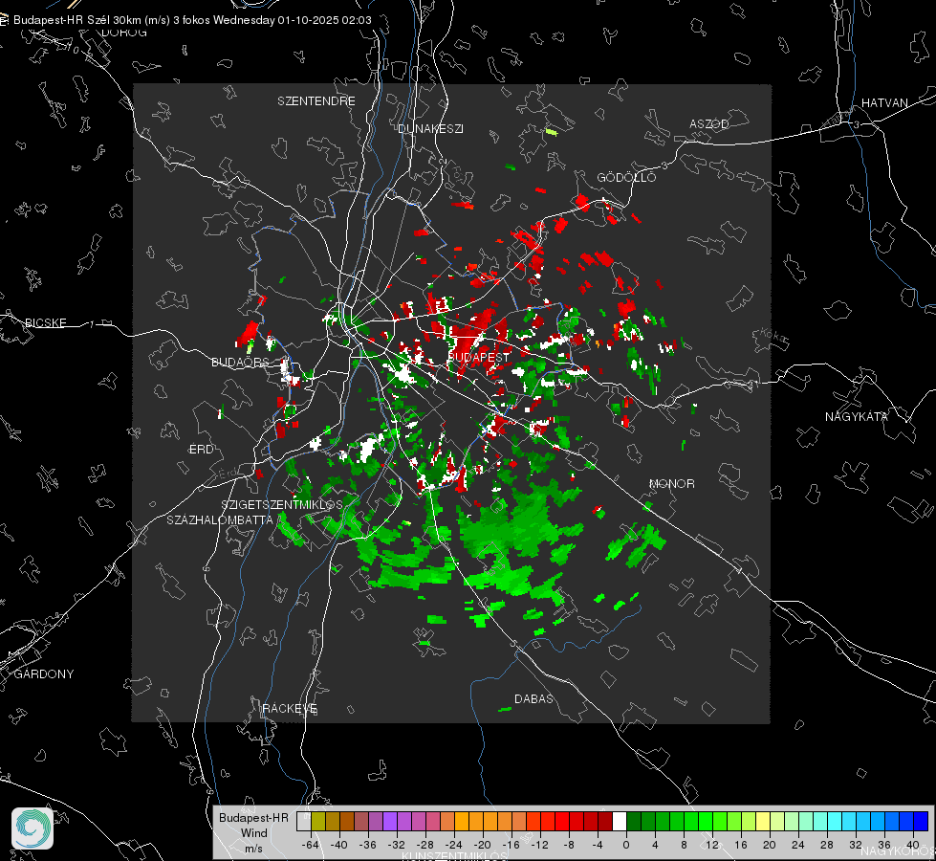Click the route 1 marker next to BICSKE
This screenshot has width=936, height=861.
92,324
